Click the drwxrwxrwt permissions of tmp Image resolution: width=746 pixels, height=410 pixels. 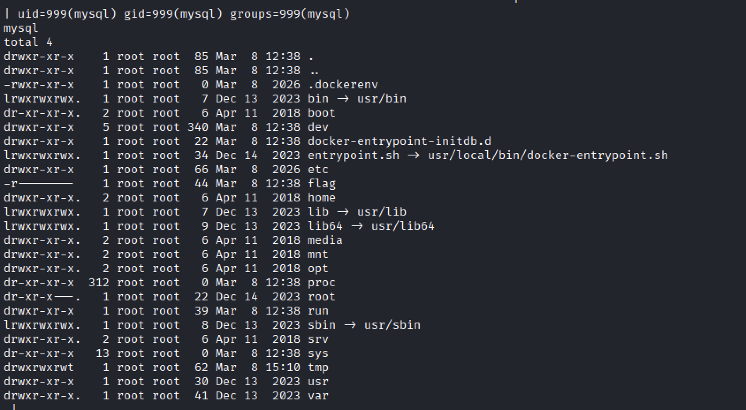pyautogui.click(x=39, y=367)
